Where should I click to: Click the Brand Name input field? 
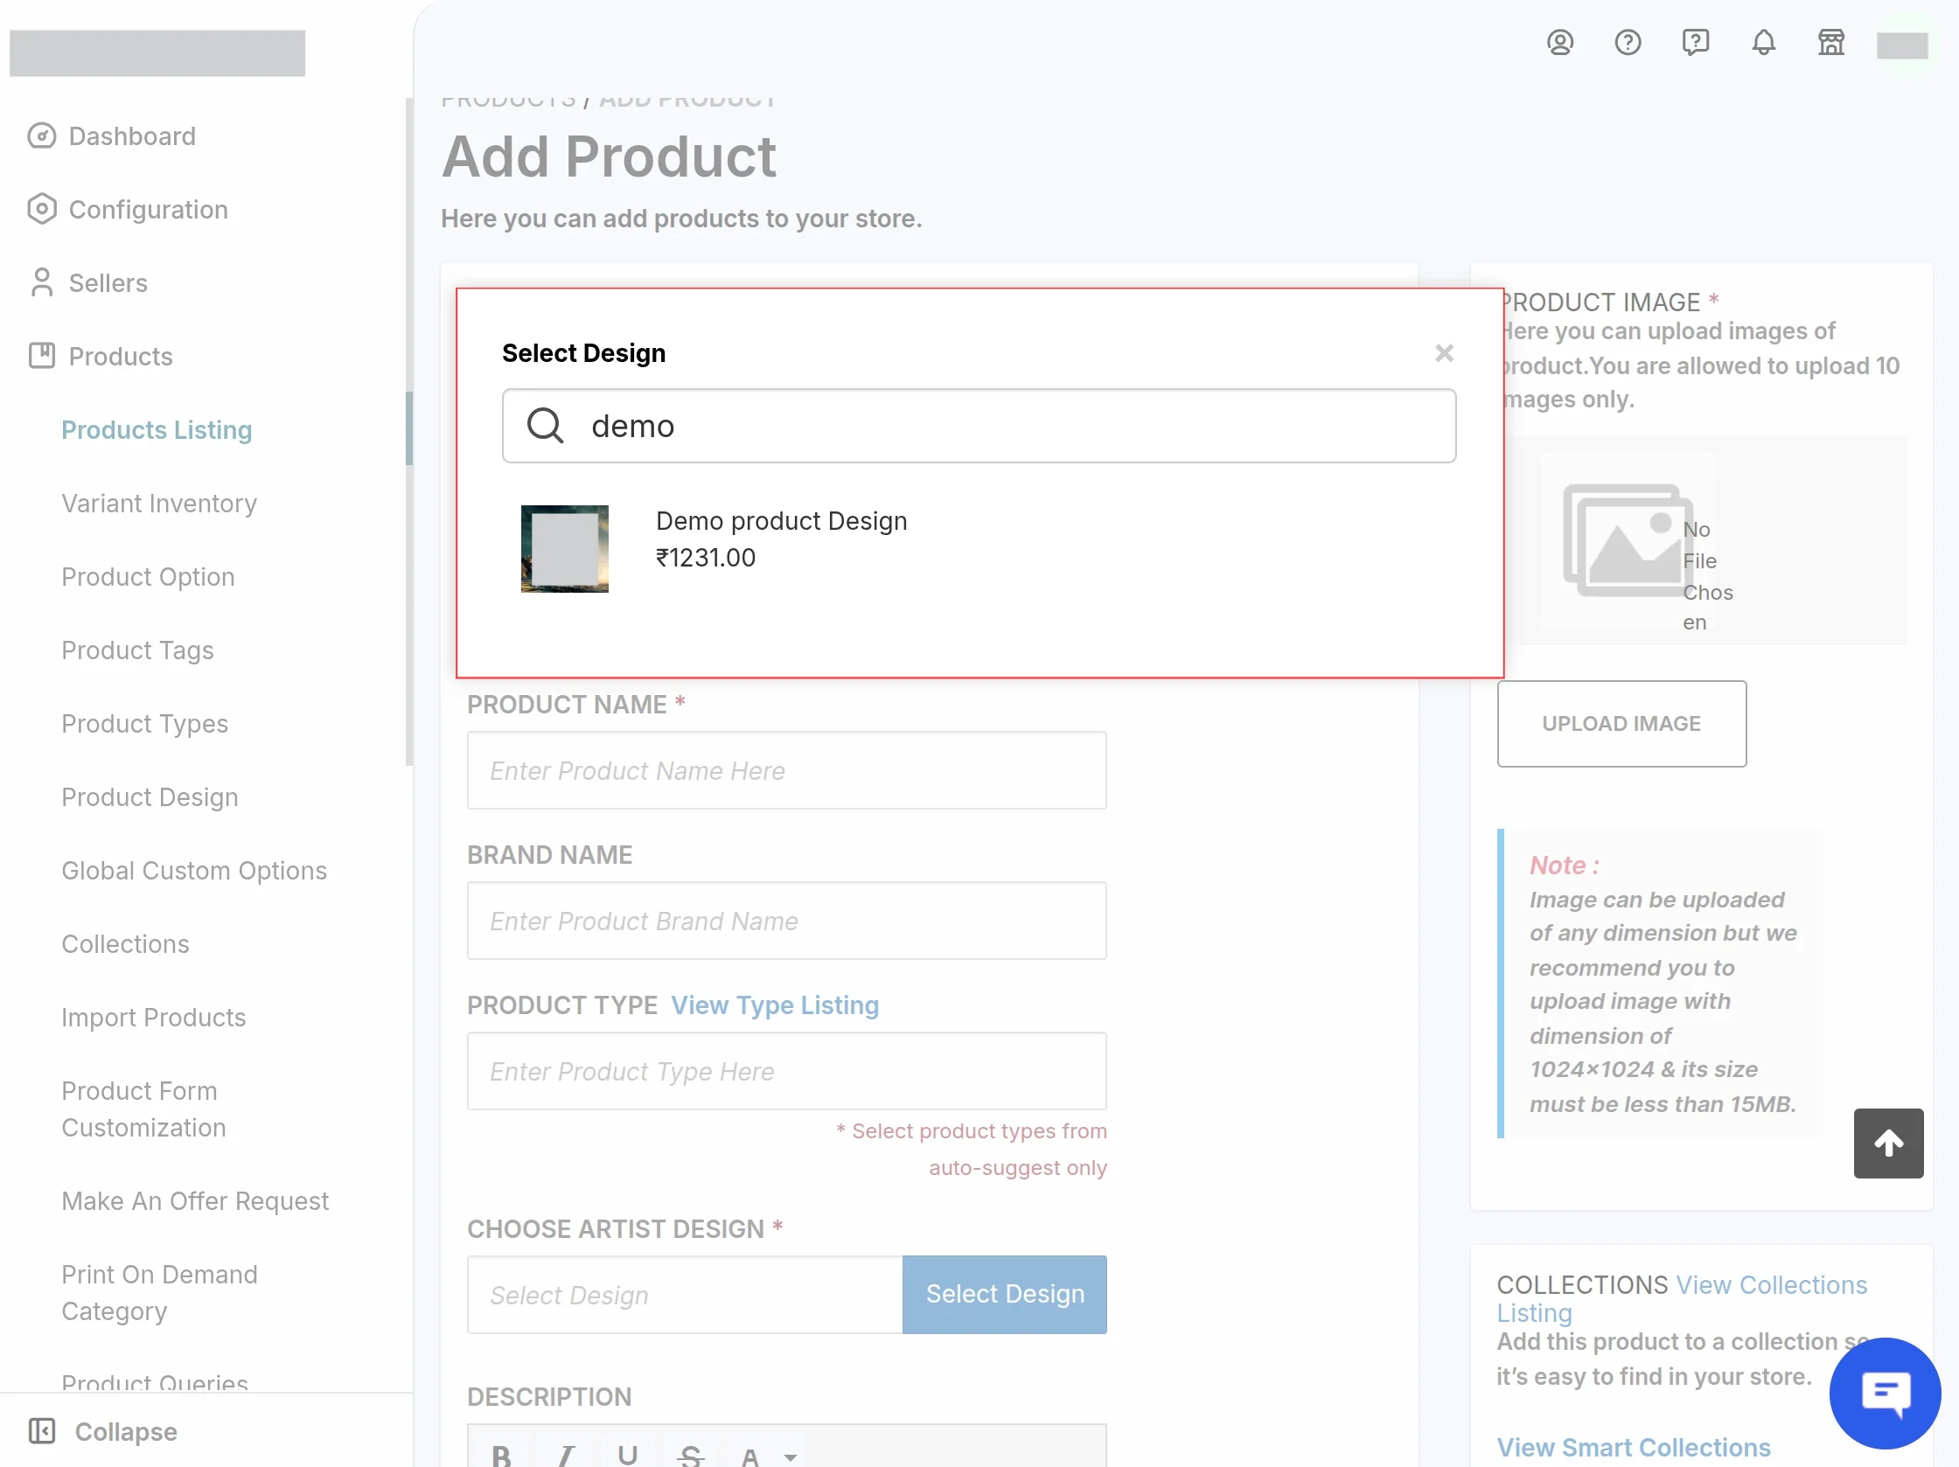(x=786, y=921)
